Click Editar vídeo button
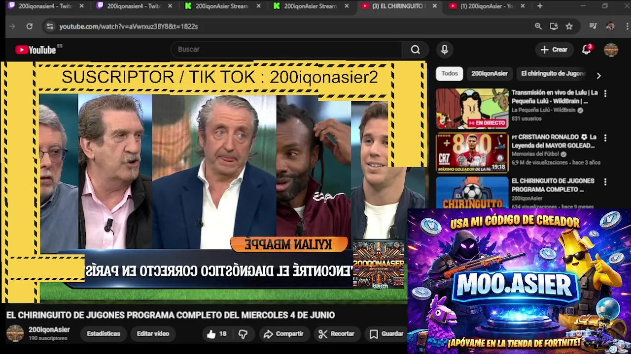This screenshot has width=631, height=354. tap(153, 334)
